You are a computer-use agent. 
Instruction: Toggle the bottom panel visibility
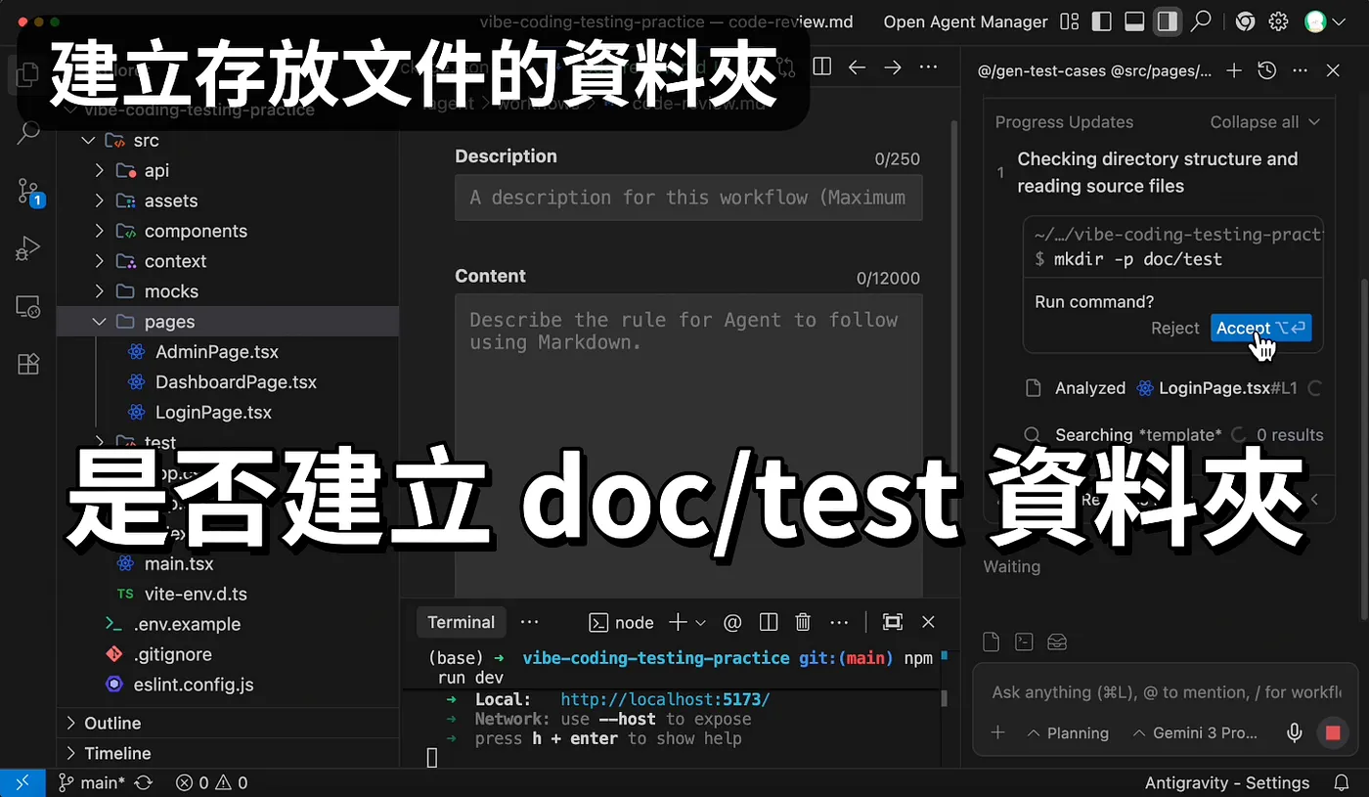pos(1134,22)
